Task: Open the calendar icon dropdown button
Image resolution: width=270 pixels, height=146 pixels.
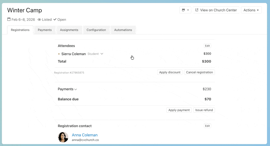Action: (185, 10)
